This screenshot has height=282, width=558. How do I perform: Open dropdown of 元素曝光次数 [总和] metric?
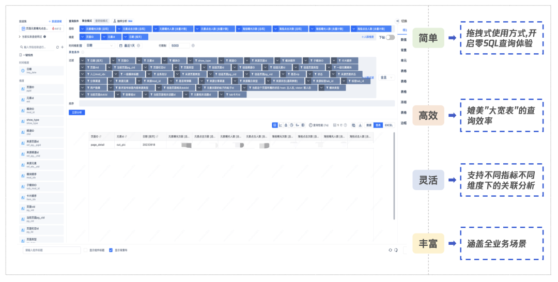83,29
